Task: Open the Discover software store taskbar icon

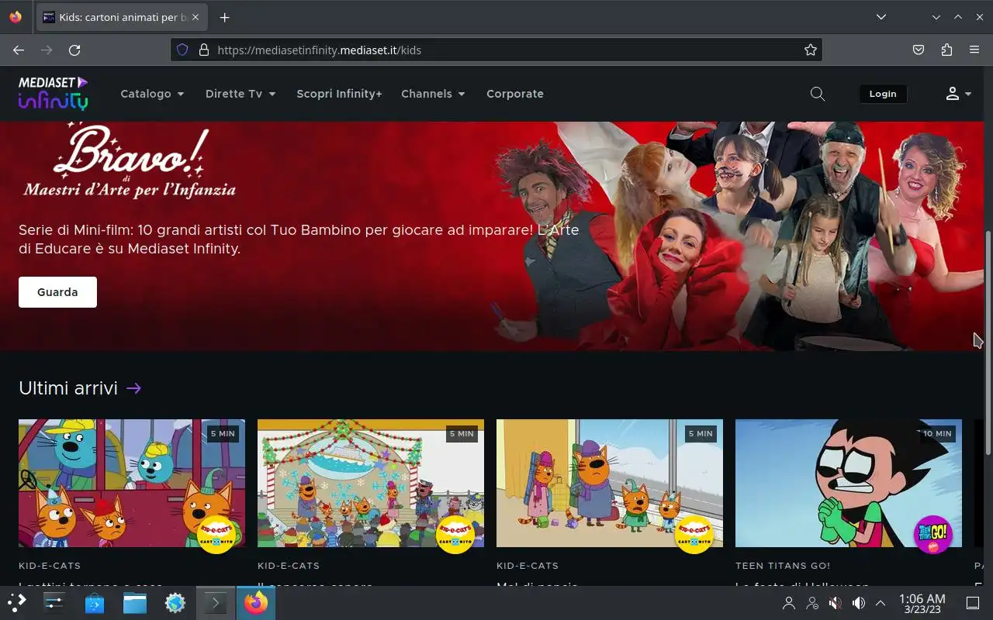Action: tap(95, 603)
